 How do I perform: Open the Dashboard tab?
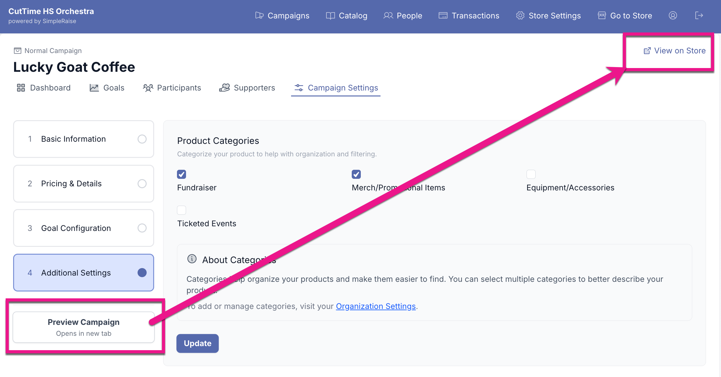[x=44, y=88]
